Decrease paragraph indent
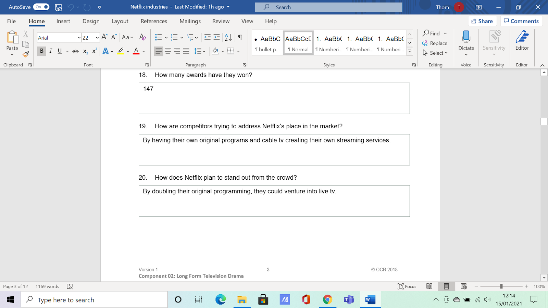The image size is (548, 308). tap(207, 37)
